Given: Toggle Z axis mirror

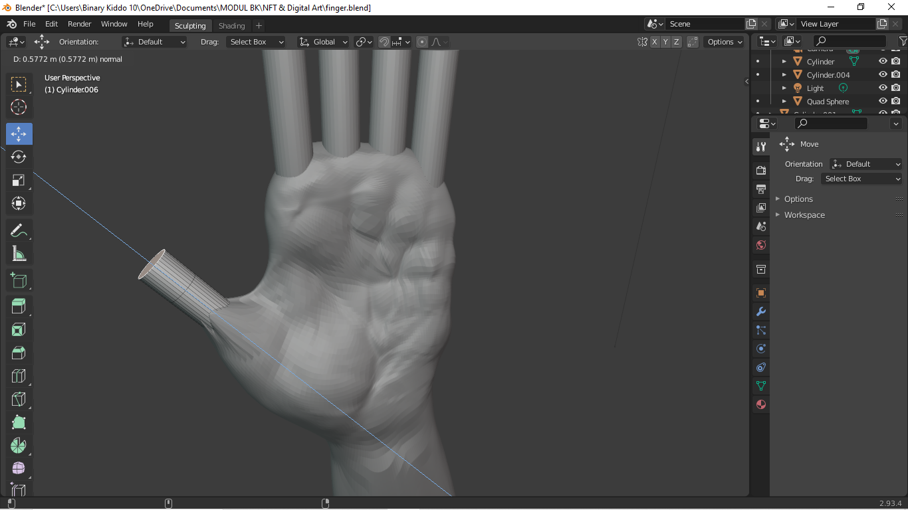Looking at the screenshot, I should [x=677, y=42].
